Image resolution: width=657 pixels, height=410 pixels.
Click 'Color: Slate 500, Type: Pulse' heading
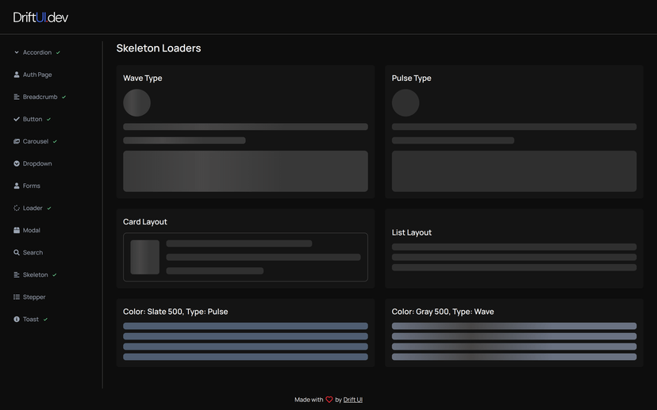tap(175, 312)
